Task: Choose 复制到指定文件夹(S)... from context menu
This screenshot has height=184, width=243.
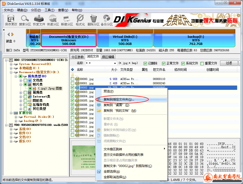Action: tap(131, 99)
